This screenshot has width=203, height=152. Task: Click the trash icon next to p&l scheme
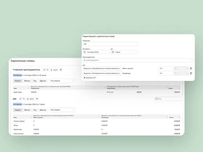(37, 99)
